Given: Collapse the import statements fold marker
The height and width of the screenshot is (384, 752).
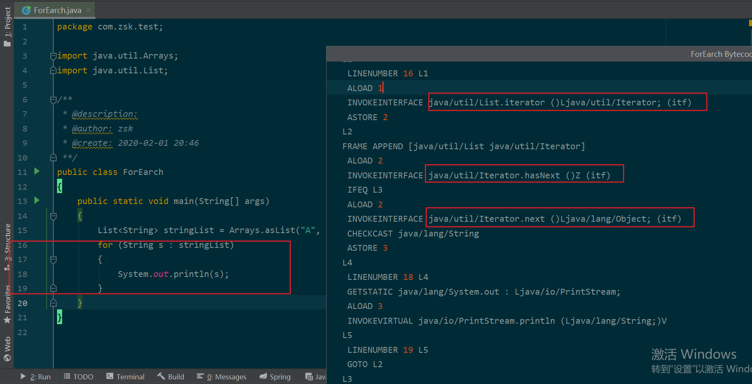Looking at the screenshot, I should [53, 56].
